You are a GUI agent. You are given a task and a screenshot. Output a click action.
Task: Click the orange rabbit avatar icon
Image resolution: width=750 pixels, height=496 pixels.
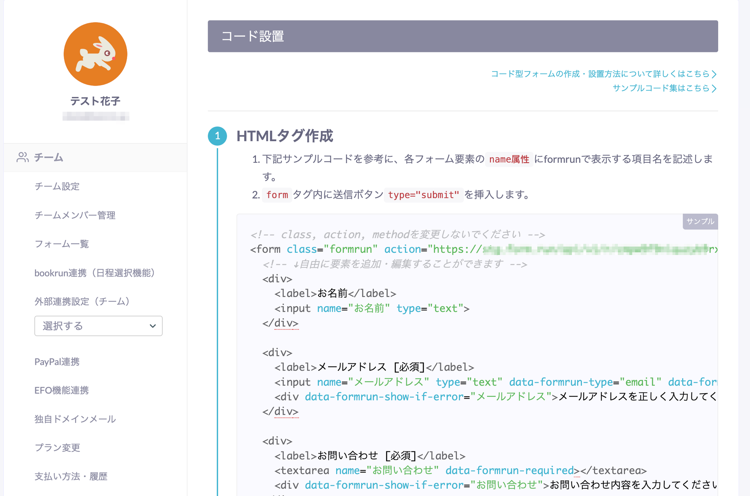95,54
